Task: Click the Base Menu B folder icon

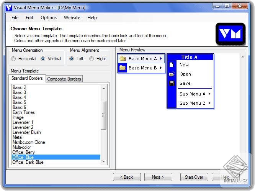Action: (x=123, y=68)
